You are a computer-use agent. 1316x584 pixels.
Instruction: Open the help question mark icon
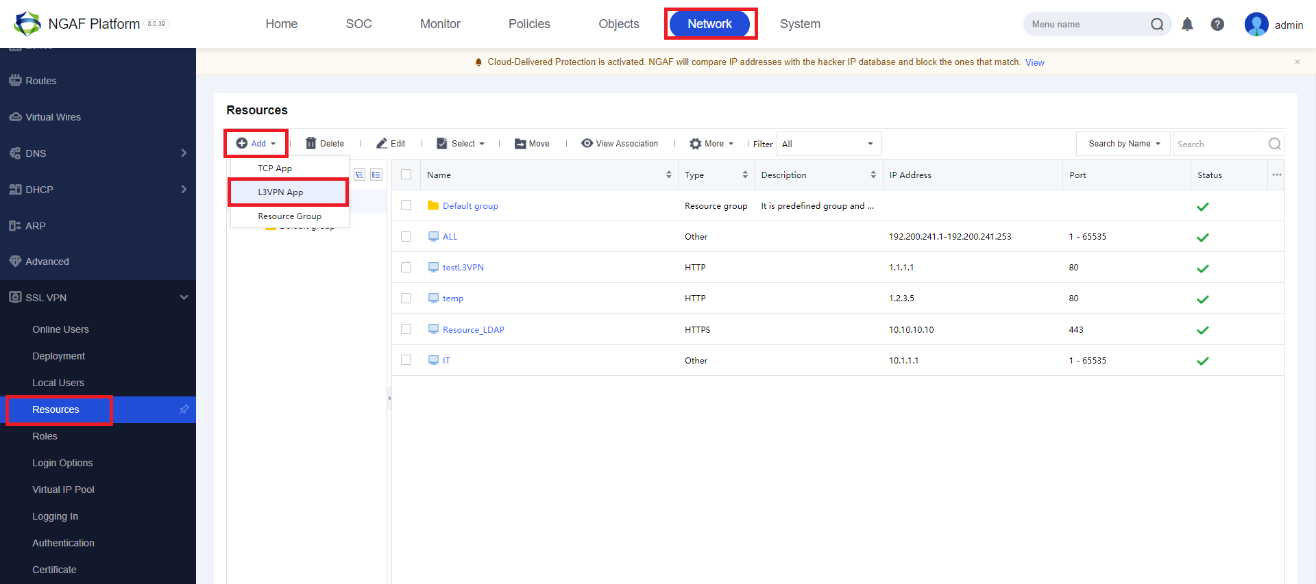1217,25
